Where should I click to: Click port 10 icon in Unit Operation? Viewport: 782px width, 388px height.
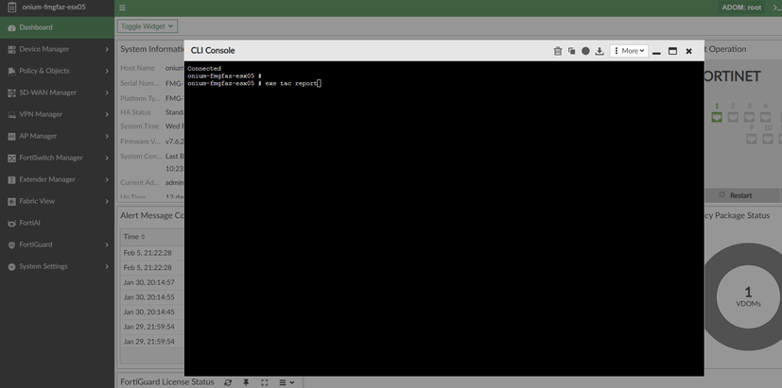pos(768,139)
